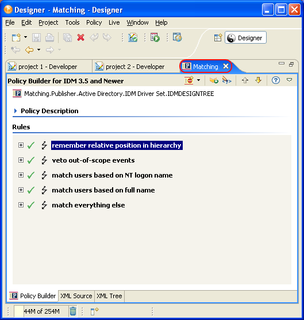Viewport: 304px width, 320px height.
Task: Click the Back navigation arrow
Action: [29, 50]
